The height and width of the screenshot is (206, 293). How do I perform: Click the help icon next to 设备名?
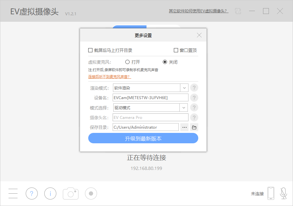pyautogui.click(x=194, y=97)
